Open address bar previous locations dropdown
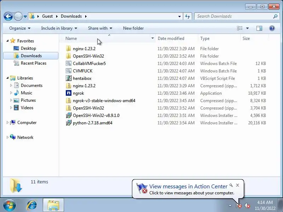The image size is (283, 212). click(179, 16)
